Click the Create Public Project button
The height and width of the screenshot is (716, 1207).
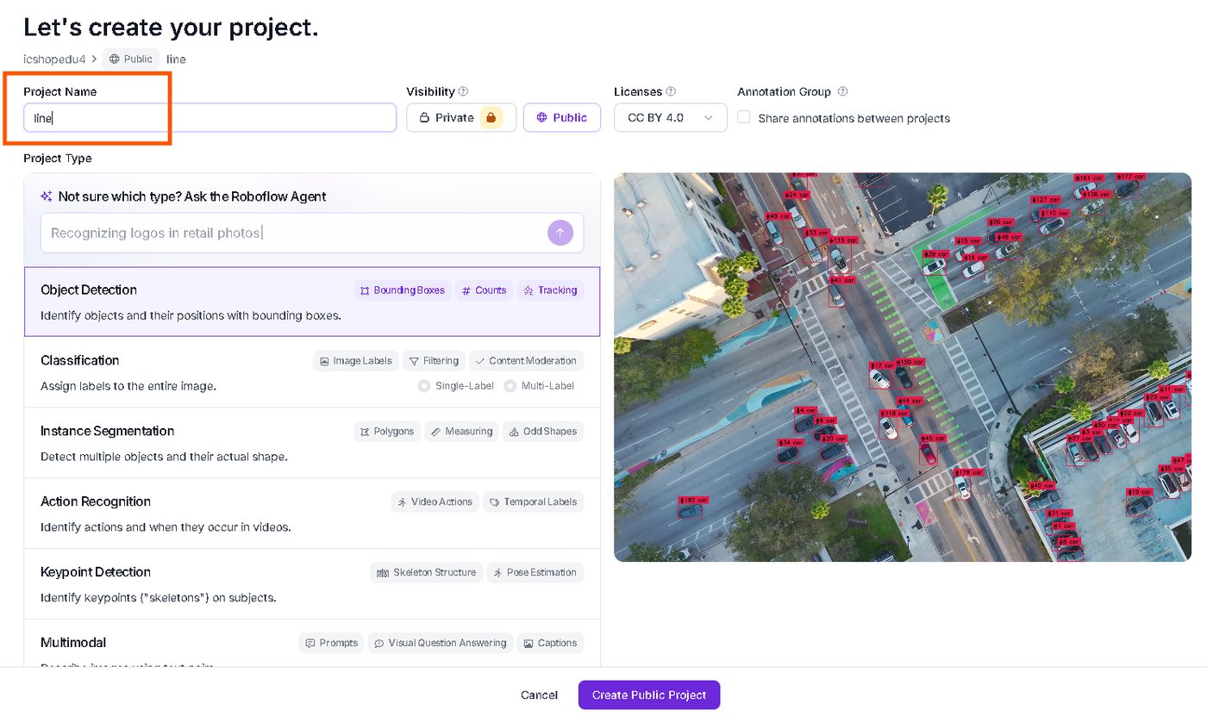point(649,694)
